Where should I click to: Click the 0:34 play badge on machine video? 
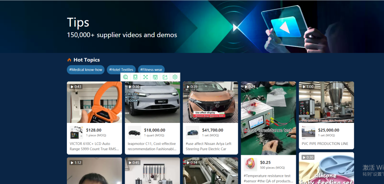[x=192, y=162]
